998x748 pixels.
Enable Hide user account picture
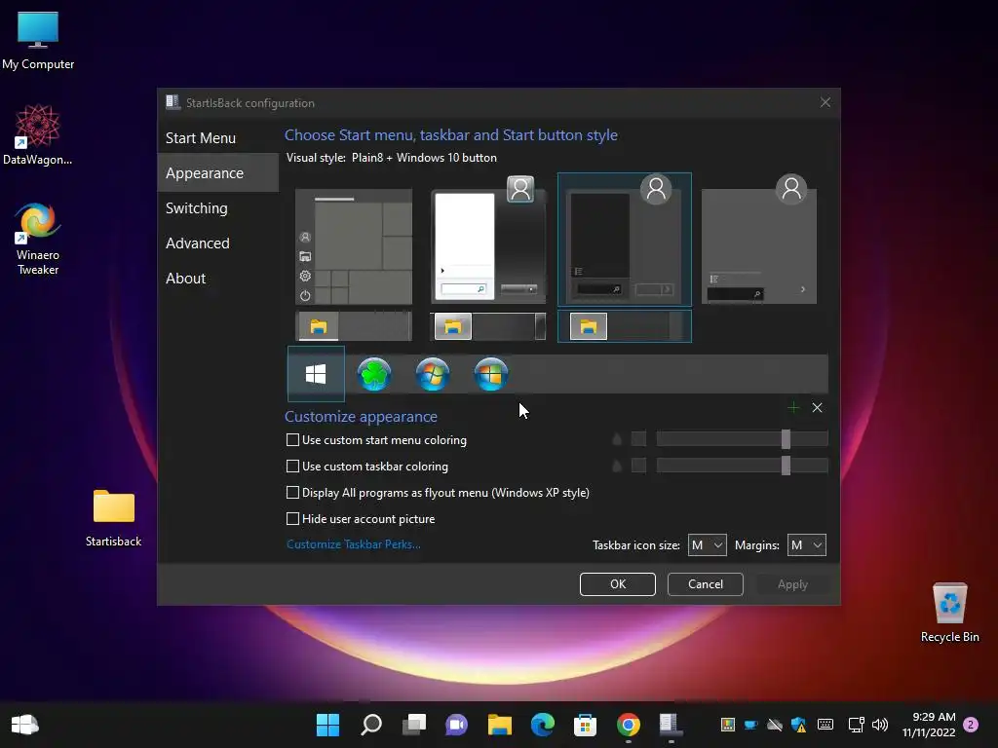click(292, 519)
